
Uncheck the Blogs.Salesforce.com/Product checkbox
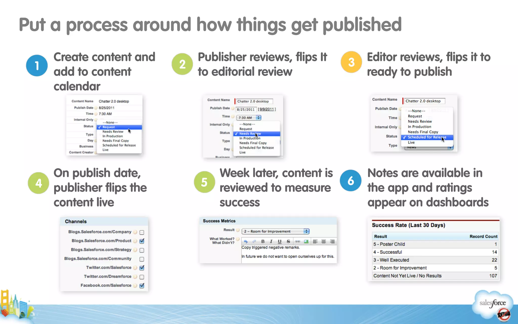point(142,241)
